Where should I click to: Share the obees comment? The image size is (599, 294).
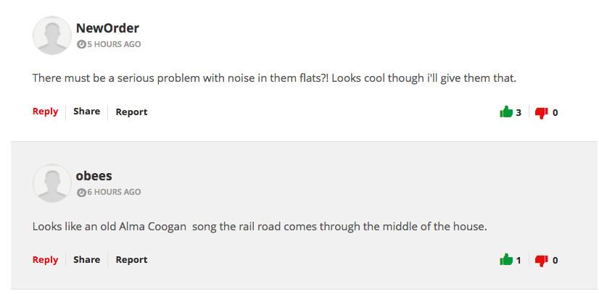86,259
